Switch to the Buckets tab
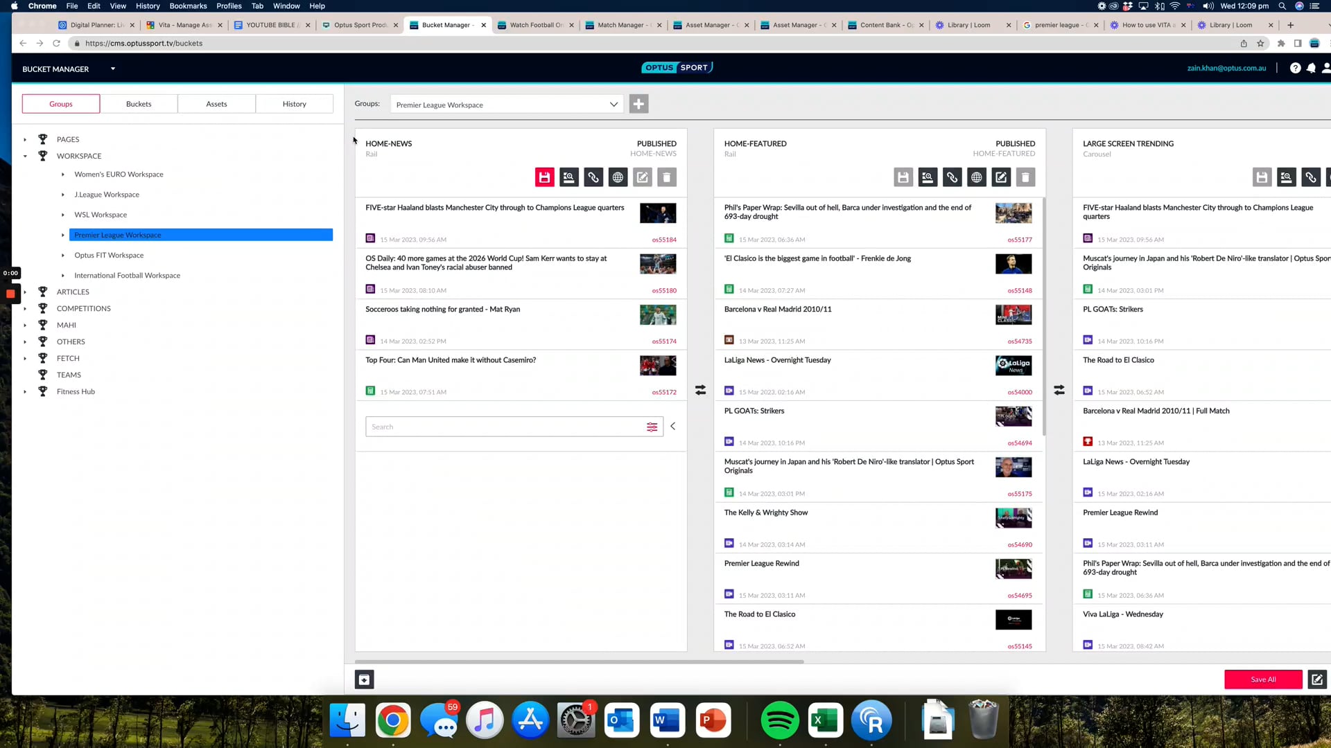The height and width of the screenshot is (748, 1331). coord(139,104)
